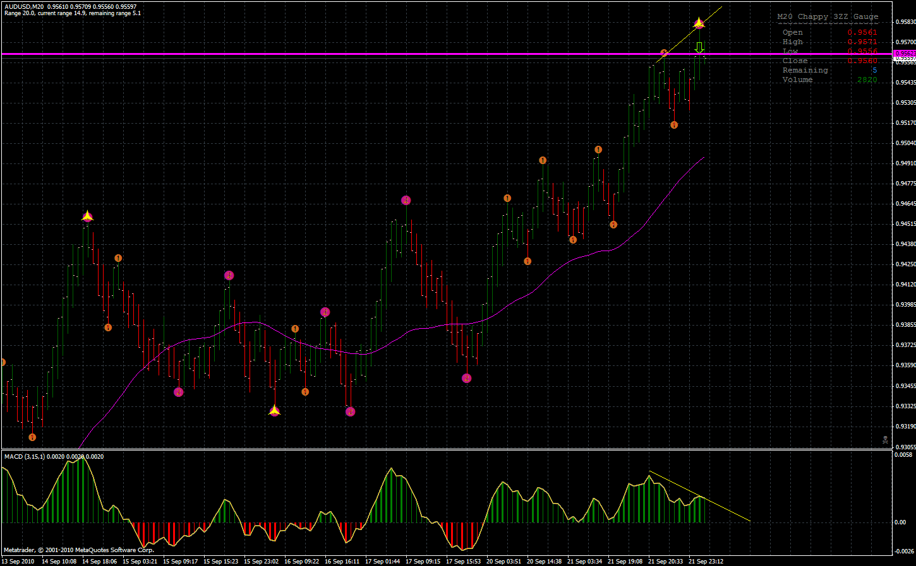Click the green Volume value 2820
Image resolution: width=916 pixels, height=566 pixels.
(x=867, y=80)
